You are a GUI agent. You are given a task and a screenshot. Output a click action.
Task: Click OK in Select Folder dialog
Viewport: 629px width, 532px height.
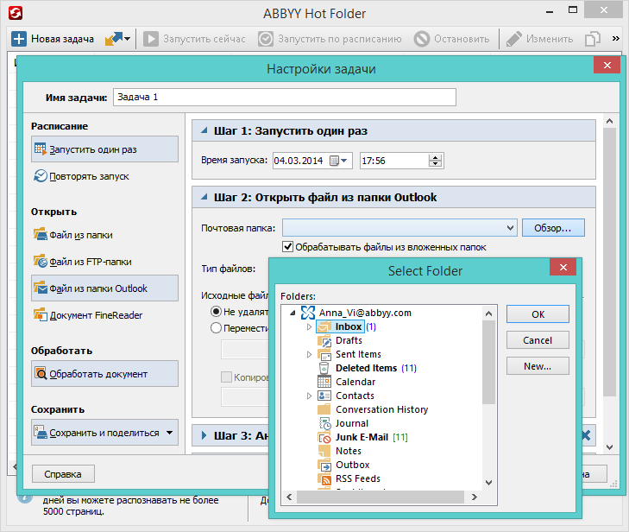point(538,314)
